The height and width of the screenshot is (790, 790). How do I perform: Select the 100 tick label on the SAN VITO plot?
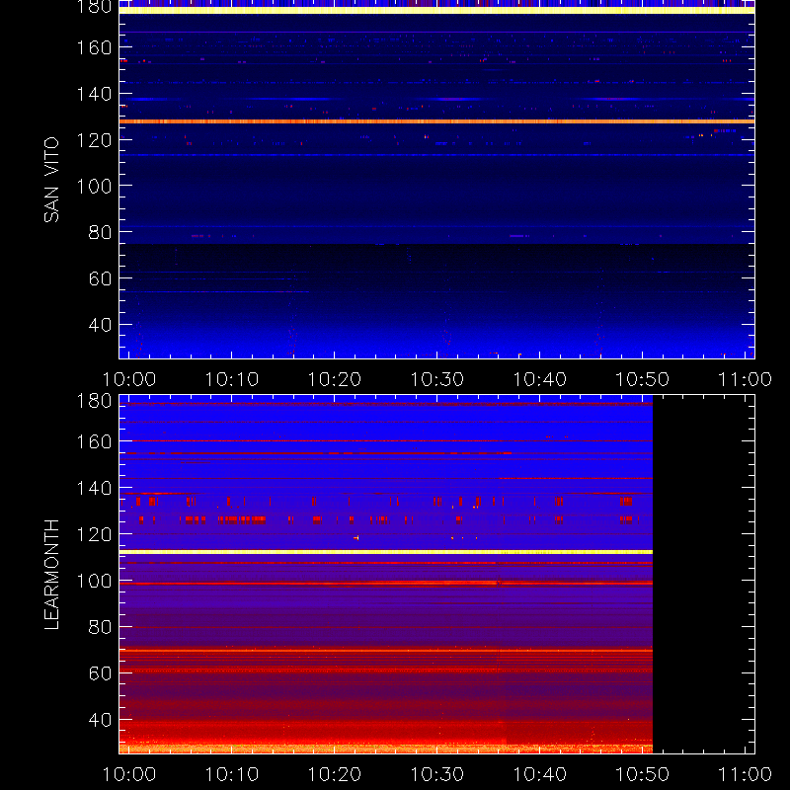click(x=94, y=187)
